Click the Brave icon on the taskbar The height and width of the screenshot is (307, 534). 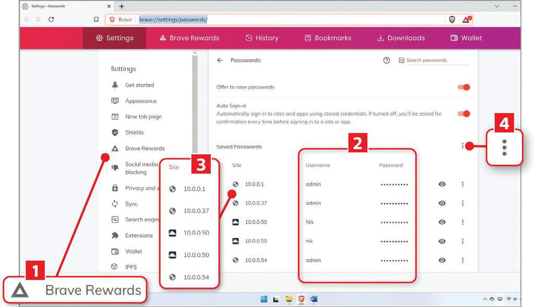[x=301, y=299]
